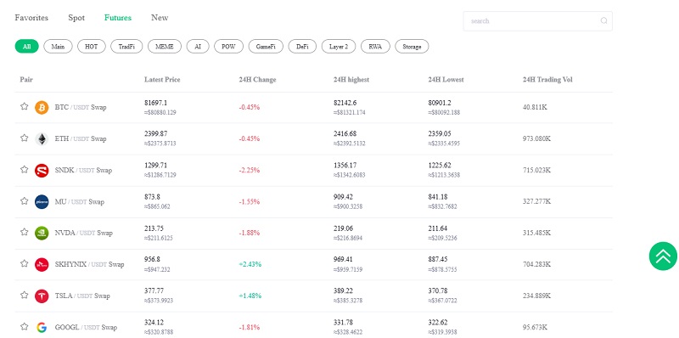Favorite the GOOGL/USDT pair star
The width and height of the screenshot is (679, 338).
[x=25, y=326]
